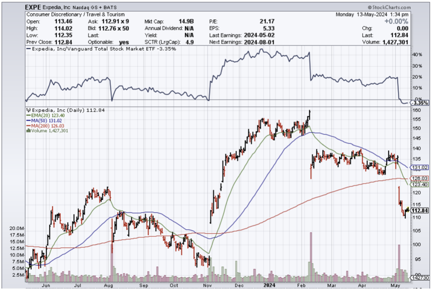The width and height of the screenshot is (432, 290).
Task: Click the Monday 13-May-2024 1:34 pm timestamp
Action: click(x=372, y=15)
